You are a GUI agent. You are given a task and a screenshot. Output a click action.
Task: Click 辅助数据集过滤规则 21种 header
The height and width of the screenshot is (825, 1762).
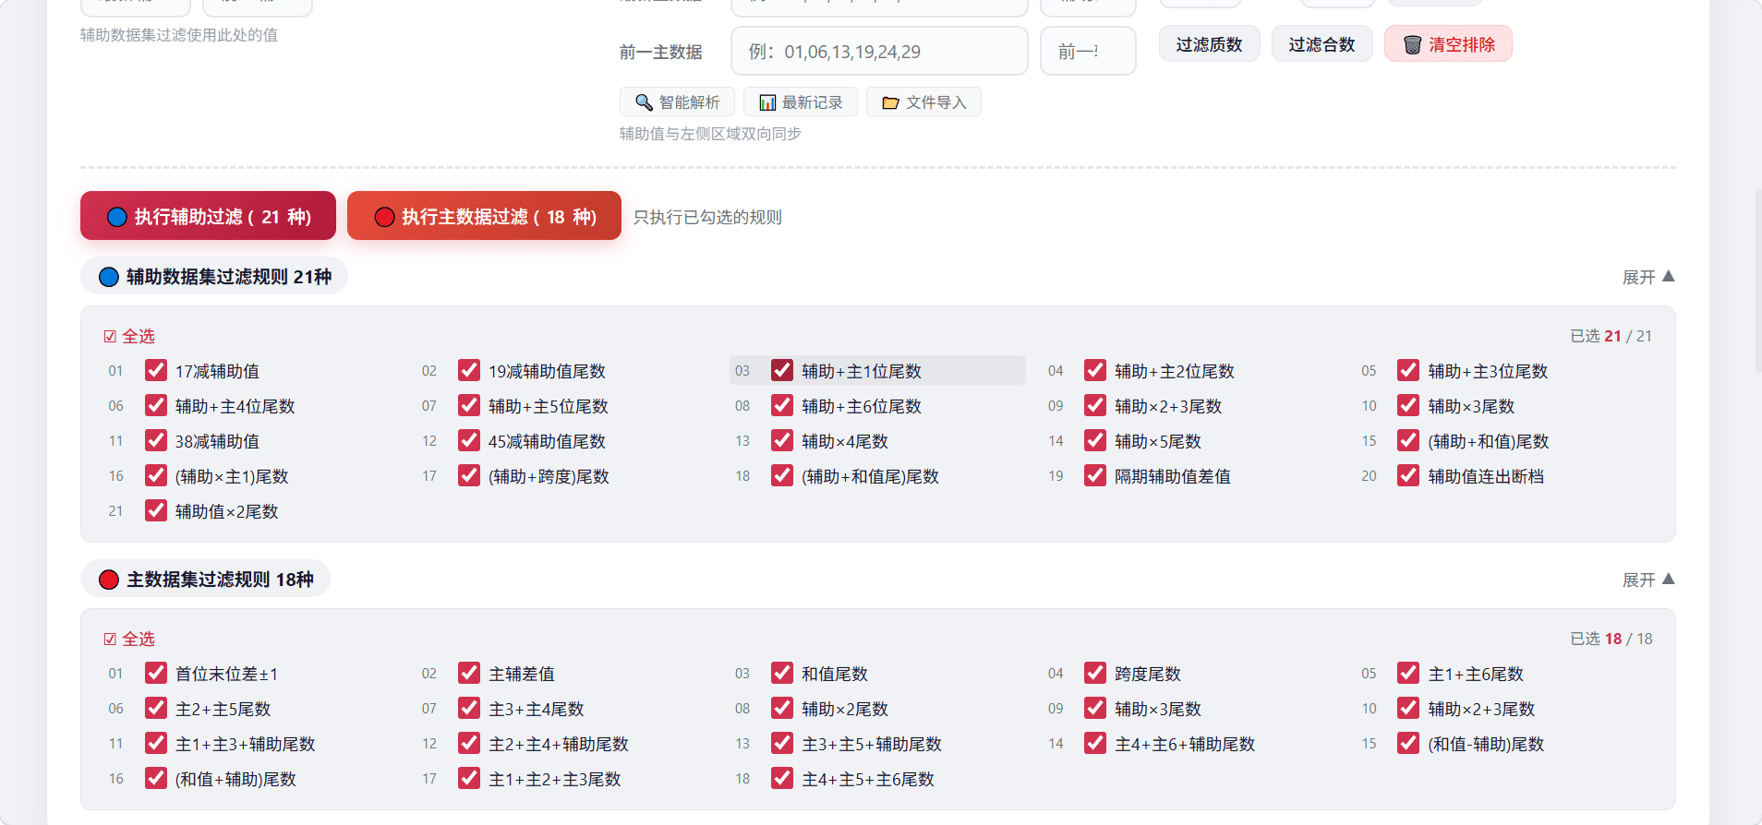coord(214,276)
